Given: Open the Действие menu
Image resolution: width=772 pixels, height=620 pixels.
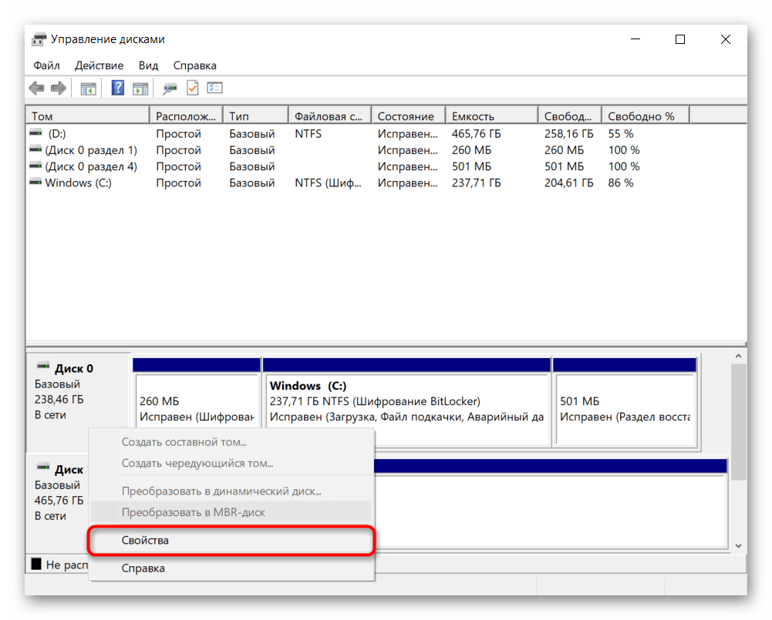Looking at the screenshot, I should click(99, 65).
